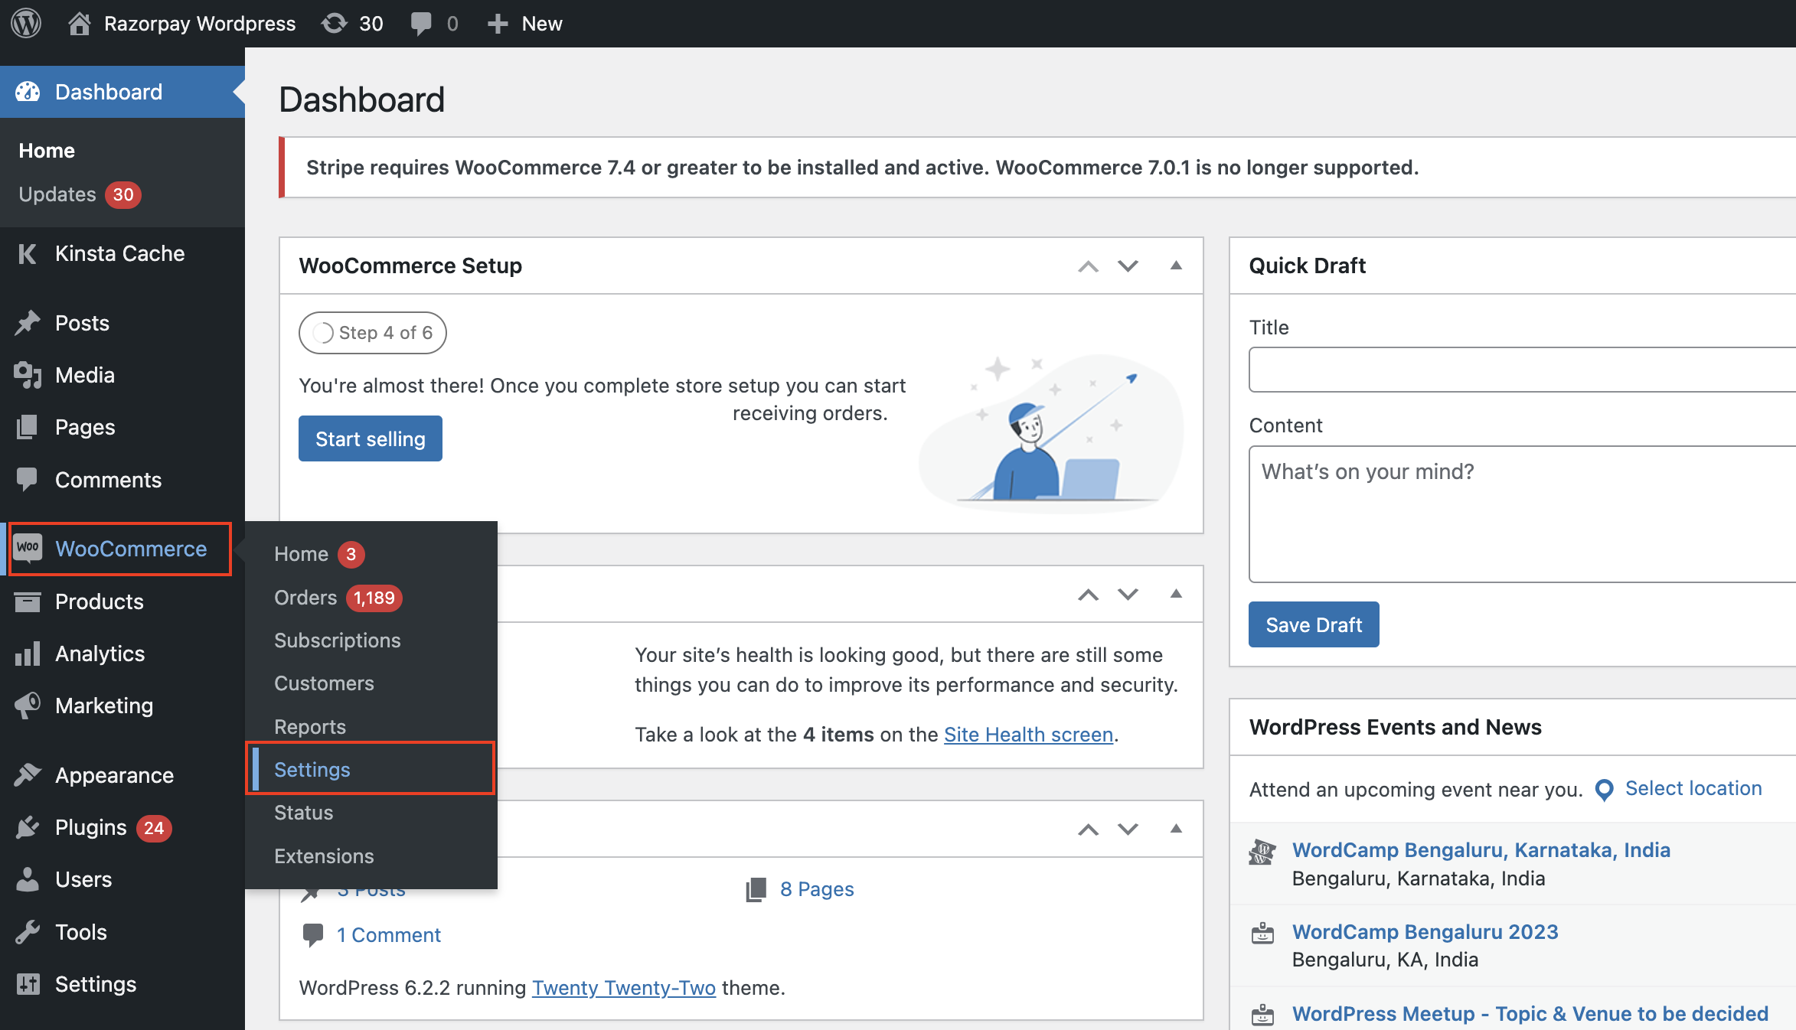The width and height of the screenshot is (1796, 1030).
Task: Move WooCommerce Setup widget up
Action: point(1088,266)
